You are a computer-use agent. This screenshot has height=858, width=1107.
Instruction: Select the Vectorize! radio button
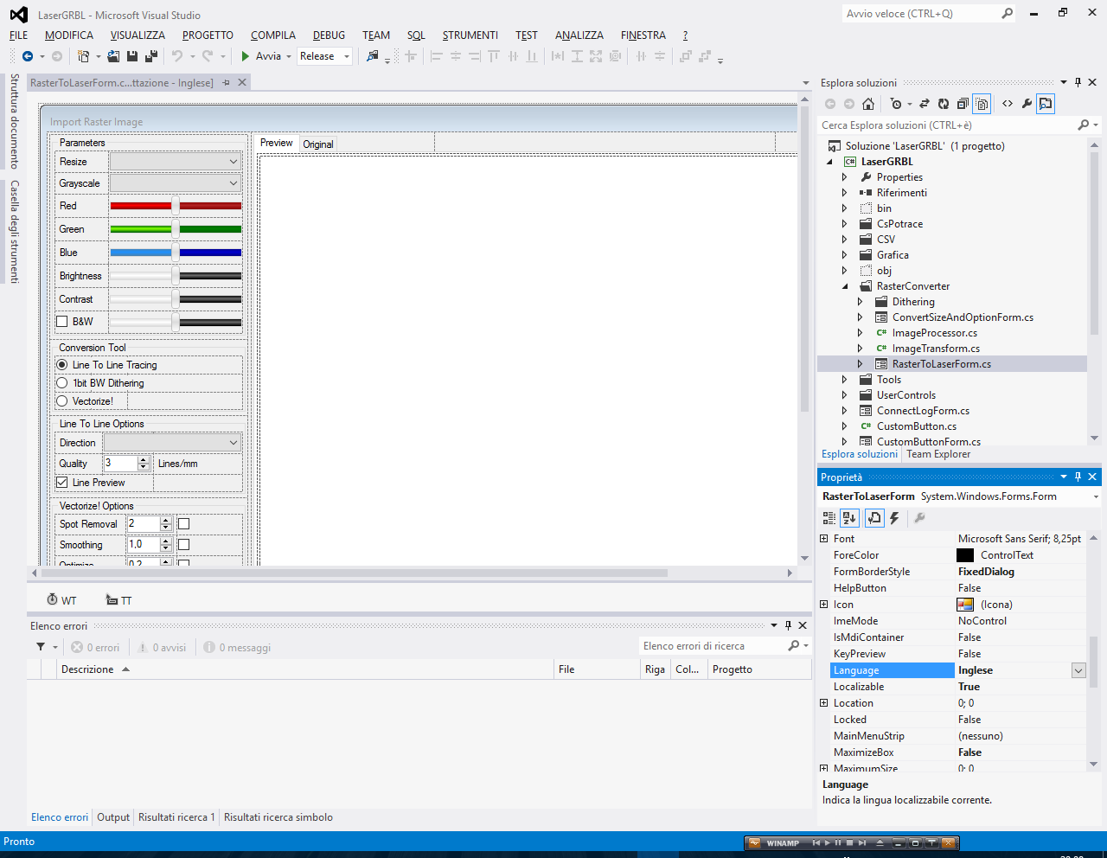click(62, 401)
